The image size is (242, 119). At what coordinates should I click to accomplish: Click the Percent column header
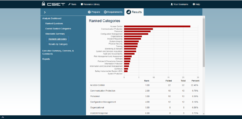pyautogui.click(x=195, y=81)
